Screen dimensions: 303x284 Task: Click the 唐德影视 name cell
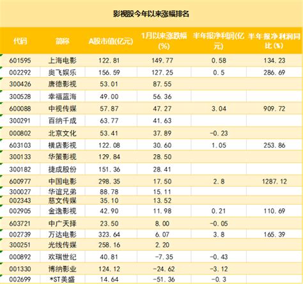pos(62,84)
